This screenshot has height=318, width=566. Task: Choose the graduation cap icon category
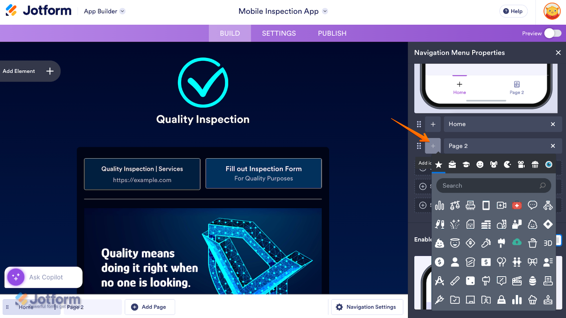pyautogui.click(x=466, y=164)
